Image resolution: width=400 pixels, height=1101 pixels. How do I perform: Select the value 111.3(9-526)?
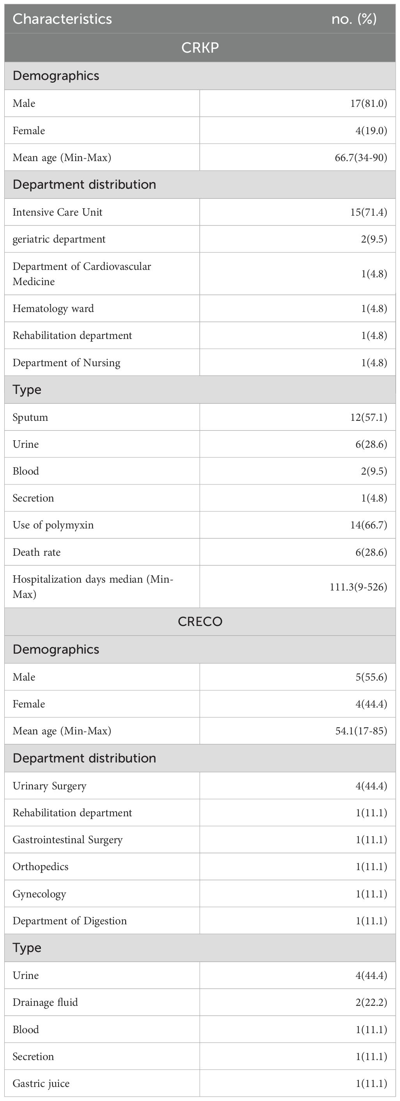click(358, 587)
